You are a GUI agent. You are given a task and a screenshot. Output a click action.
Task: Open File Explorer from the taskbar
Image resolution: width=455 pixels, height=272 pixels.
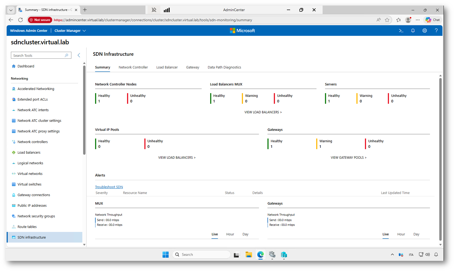click(x=248, y=255)
